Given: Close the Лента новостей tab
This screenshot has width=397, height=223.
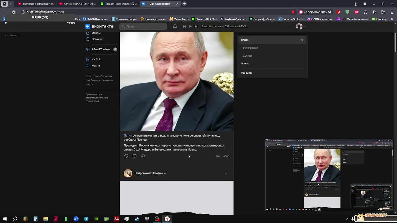Looking at the screenshot, I should (177, 4).
